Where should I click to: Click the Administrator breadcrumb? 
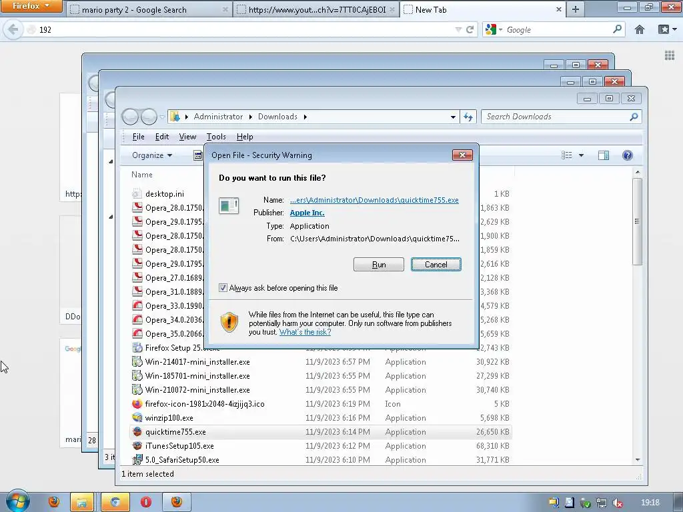(218, 117)
